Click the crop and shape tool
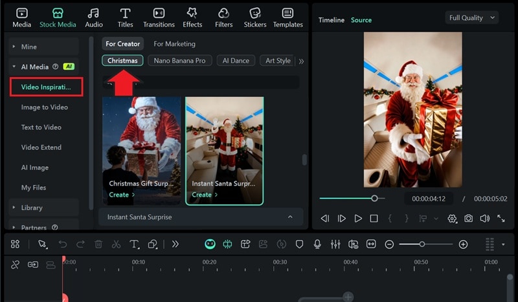Screen dimensions: 518x302 coord(153,244)
